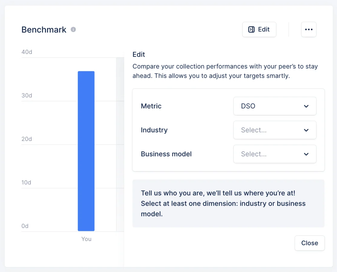Click the Industry field label
337x272 pixels.
(x=154, y=130)
